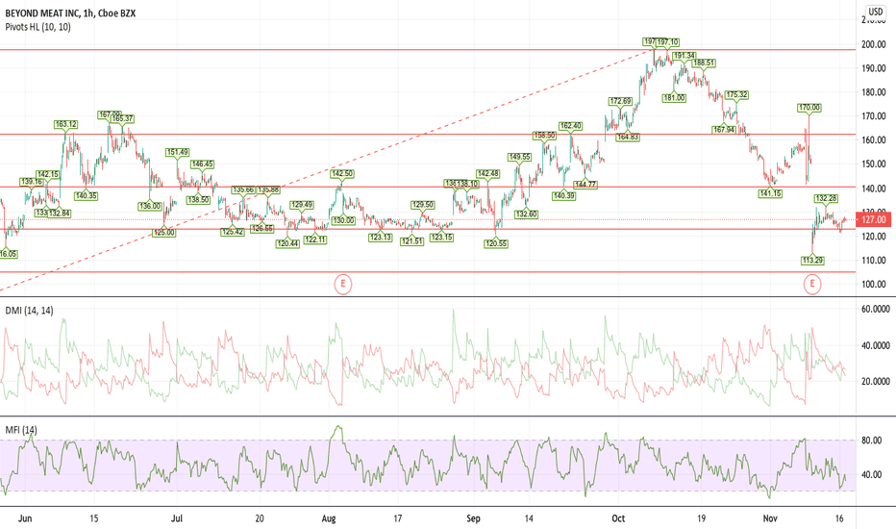Viewport: 896px width, 529px height.
Task: Click the 123.13 pivot low label
Action: 380,238
